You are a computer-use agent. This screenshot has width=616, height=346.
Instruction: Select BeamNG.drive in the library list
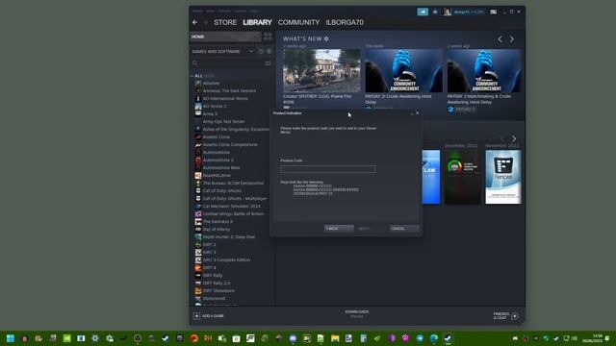click(x=217, y=175)
